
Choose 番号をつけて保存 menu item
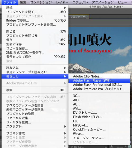[35, 57]
